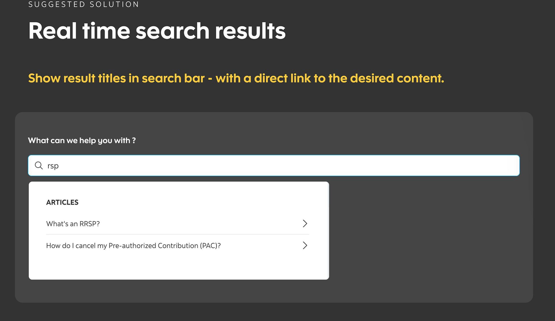Click the word "search" in main title
This screenshot has width=555, height=321.
click(x=172, y=31)
